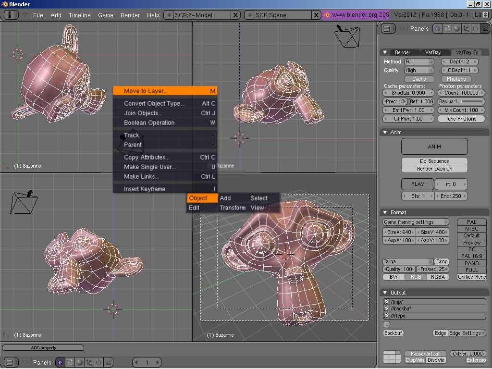Select BW color output

pos(394,277)
